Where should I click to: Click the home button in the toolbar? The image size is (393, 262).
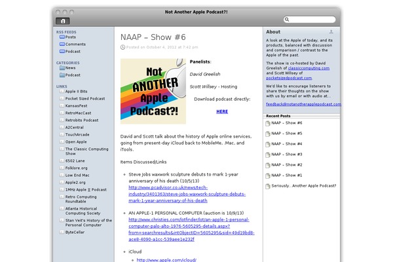click(63, 21)
